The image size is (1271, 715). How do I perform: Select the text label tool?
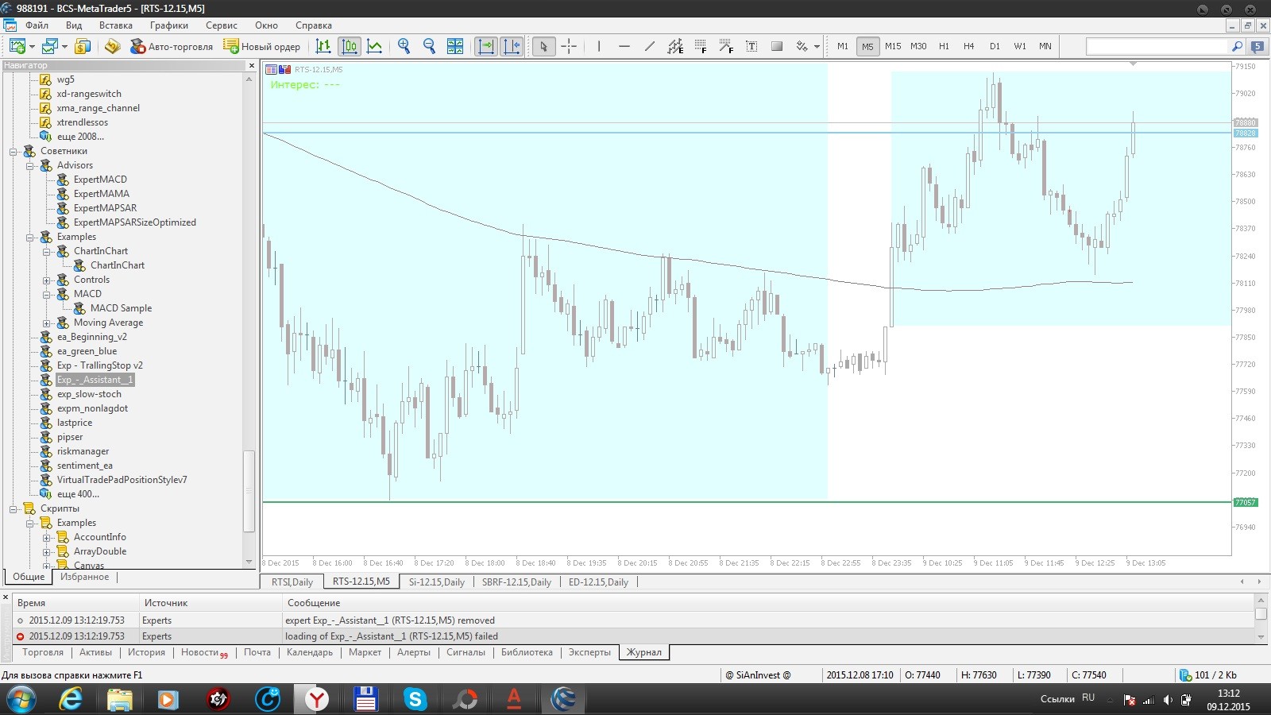point(751,46)
